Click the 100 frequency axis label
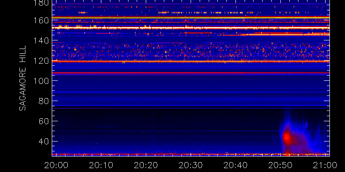The image size is (345, 172). (x=41, y=81)
